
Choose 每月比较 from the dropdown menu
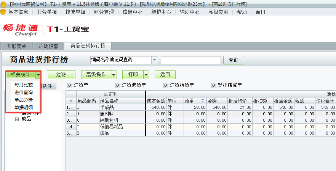(24, 85)
